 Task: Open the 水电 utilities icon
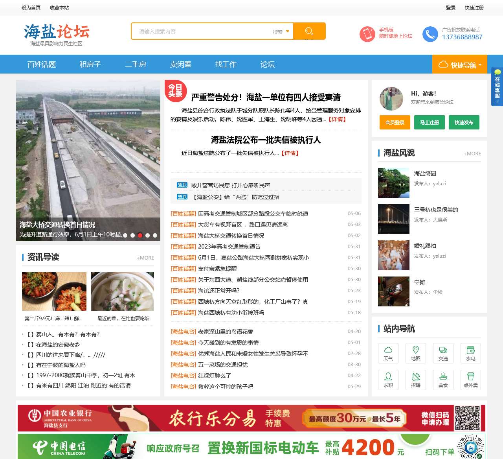coord(470,353)
